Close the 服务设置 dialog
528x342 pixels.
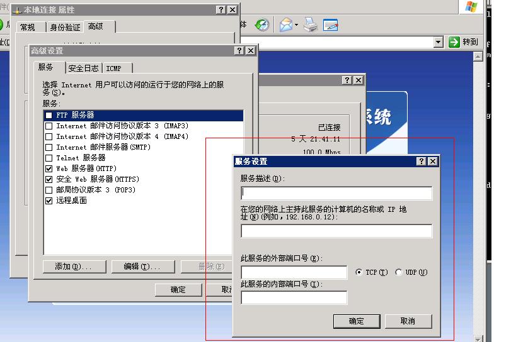(x=433, y=162)
